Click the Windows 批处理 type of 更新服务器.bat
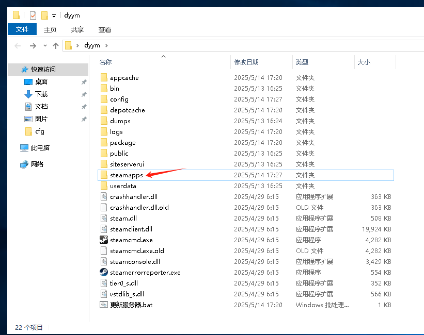Viewport: 424px width, 335px height. pos(322,305)
